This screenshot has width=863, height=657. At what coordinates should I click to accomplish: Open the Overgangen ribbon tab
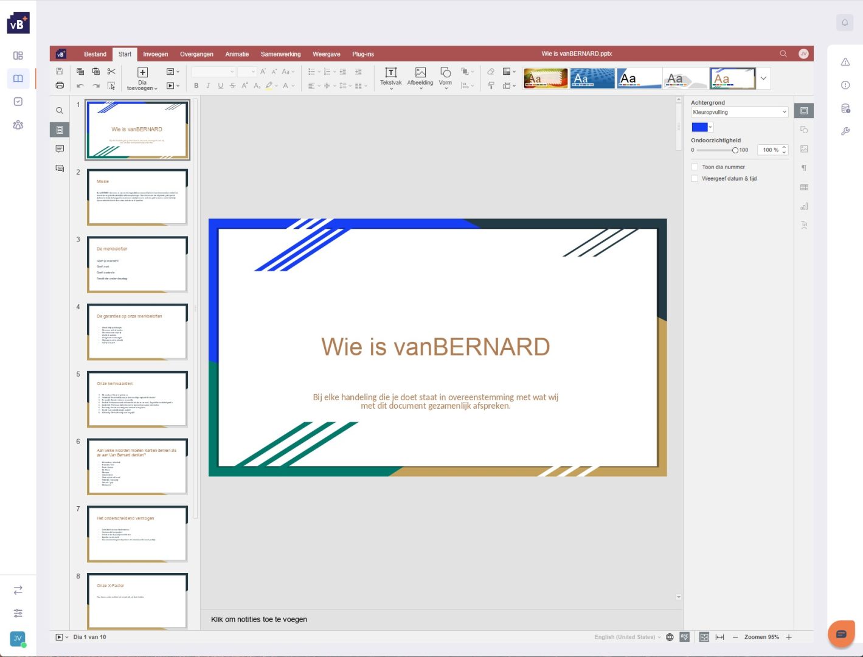(196, 54)
